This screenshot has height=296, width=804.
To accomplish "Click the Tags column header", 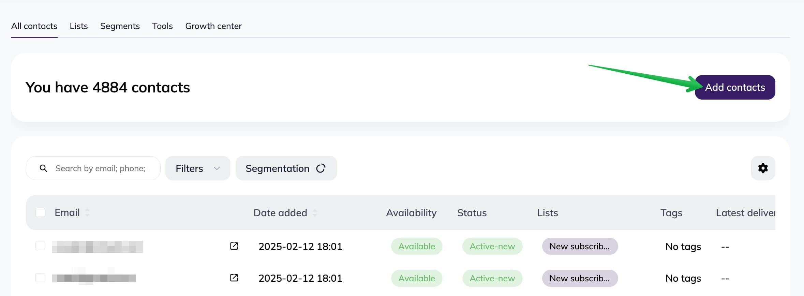I will click(x=671, y=213).
